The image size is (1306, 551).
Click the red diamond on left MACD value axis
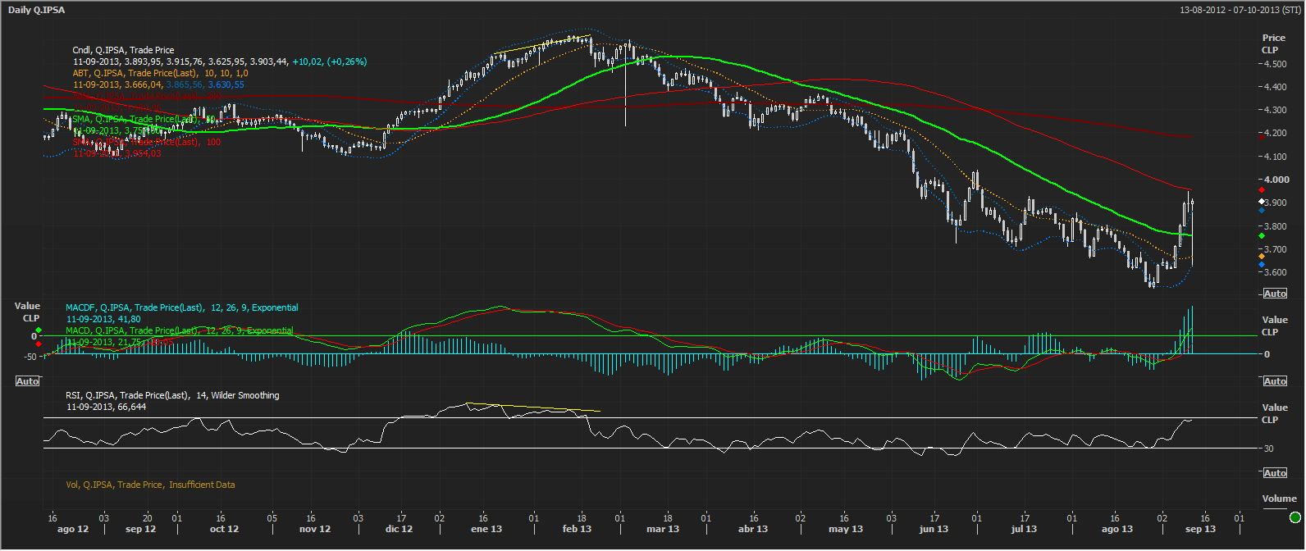(39, 344)
